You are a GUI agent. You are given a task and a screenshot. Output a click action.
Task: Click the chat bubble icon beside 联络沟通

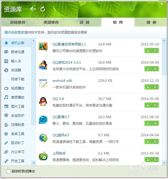6,52
